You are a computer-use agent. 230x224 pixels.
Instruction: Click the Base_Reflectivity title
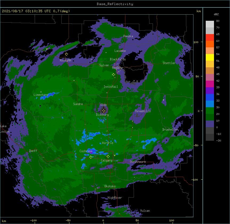click(x=115, y=4)
